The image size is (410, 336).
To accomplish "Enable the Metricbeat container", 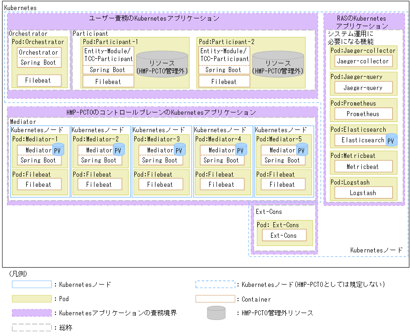I will coord(363,166).
